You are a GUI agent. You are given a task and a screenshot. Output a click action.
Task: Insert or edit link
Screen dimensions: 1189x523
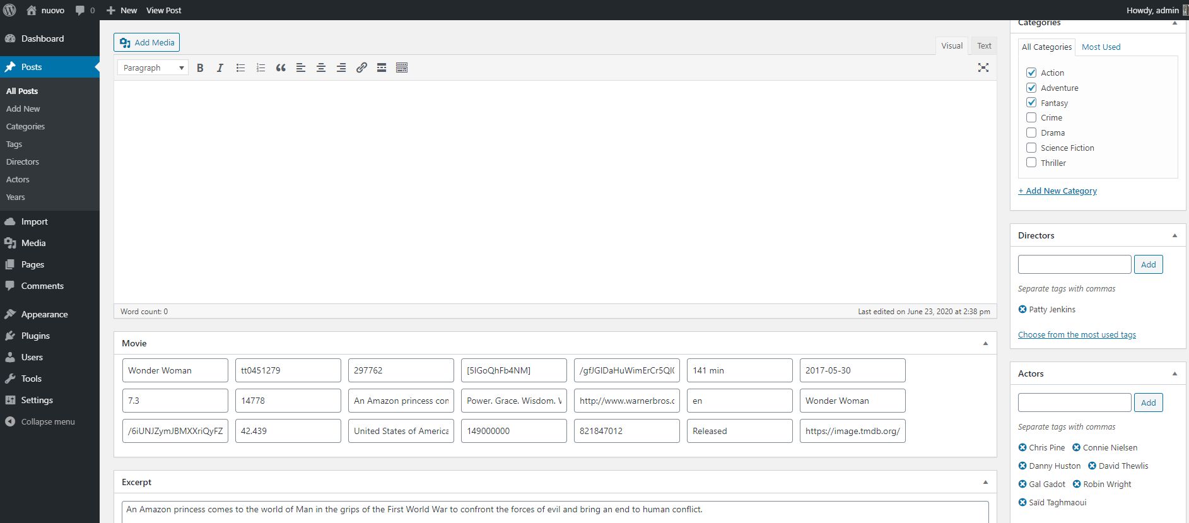361,68
